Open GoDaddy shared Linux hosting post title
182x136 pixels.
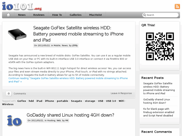70,115
